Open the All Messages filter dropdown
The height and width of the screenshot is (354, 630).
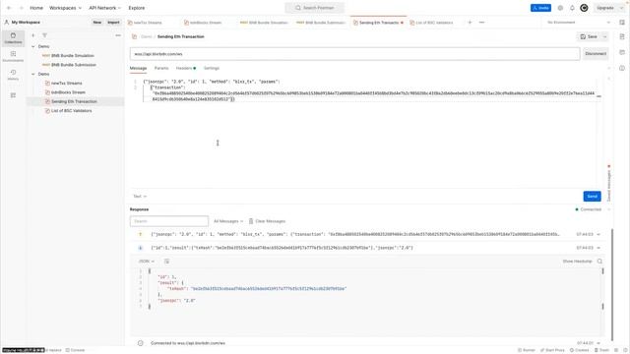point(228,221)
